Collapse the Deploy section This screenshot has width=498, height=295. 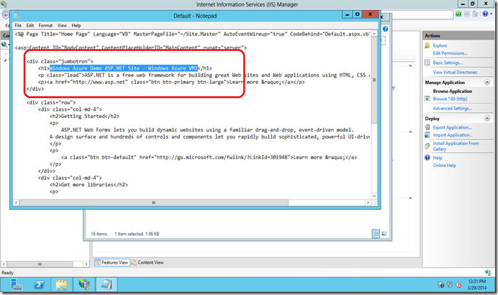(487, 118)
